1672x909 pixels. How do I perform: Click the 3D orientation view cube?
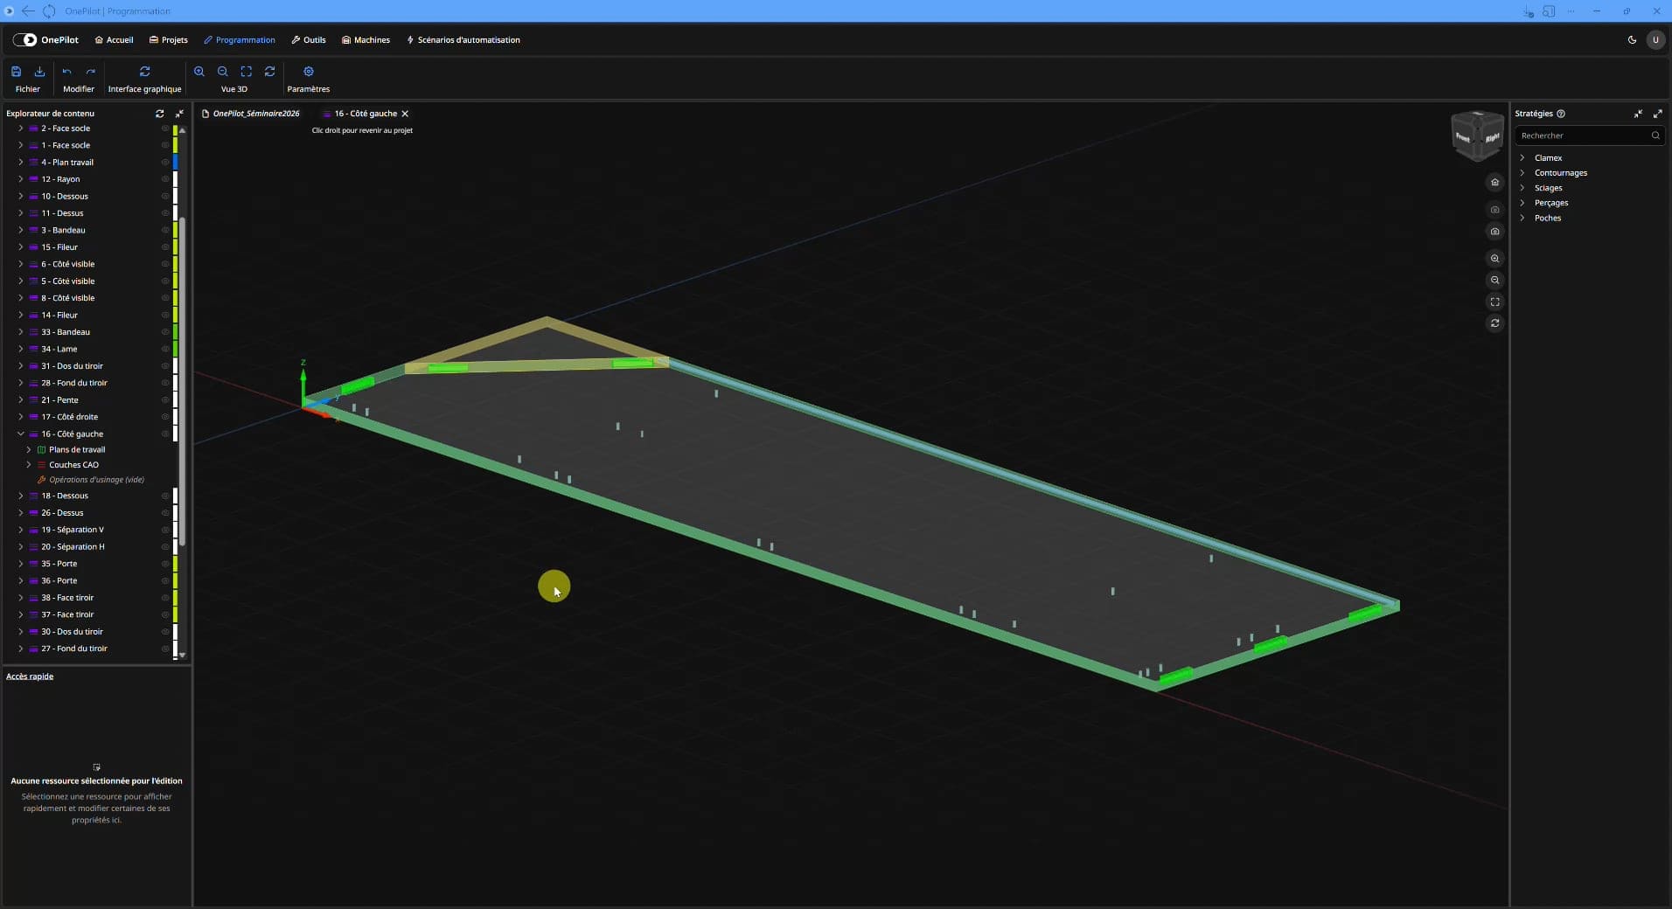(1477, 135)
